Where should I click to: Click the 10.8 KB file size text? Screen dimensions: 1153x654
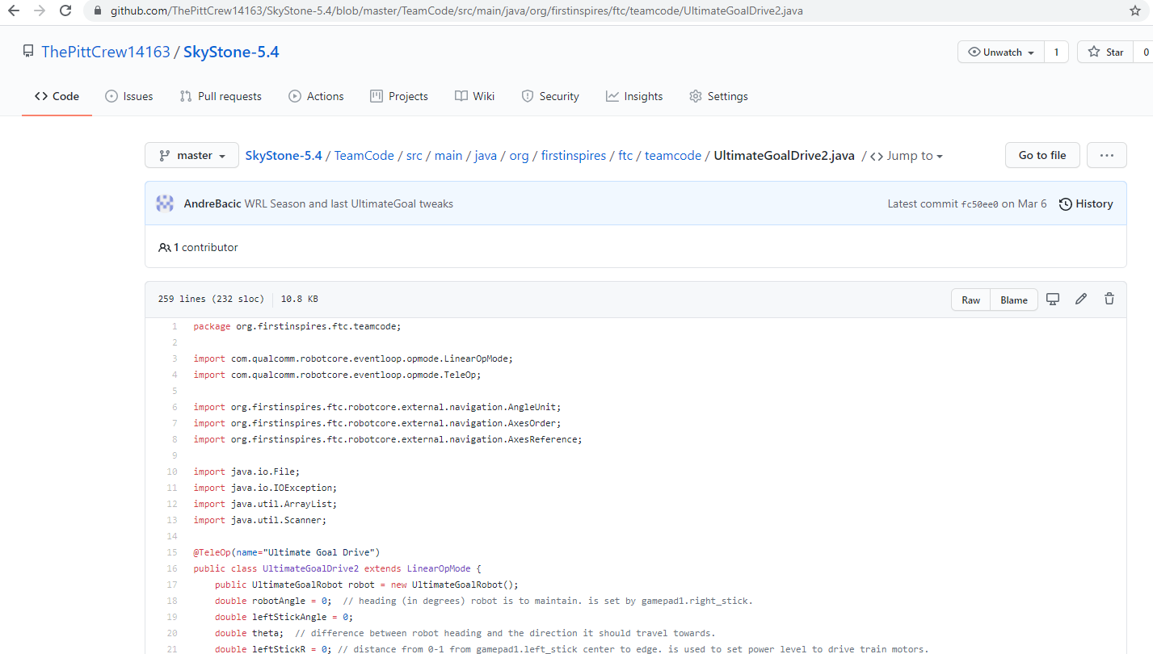300,299
